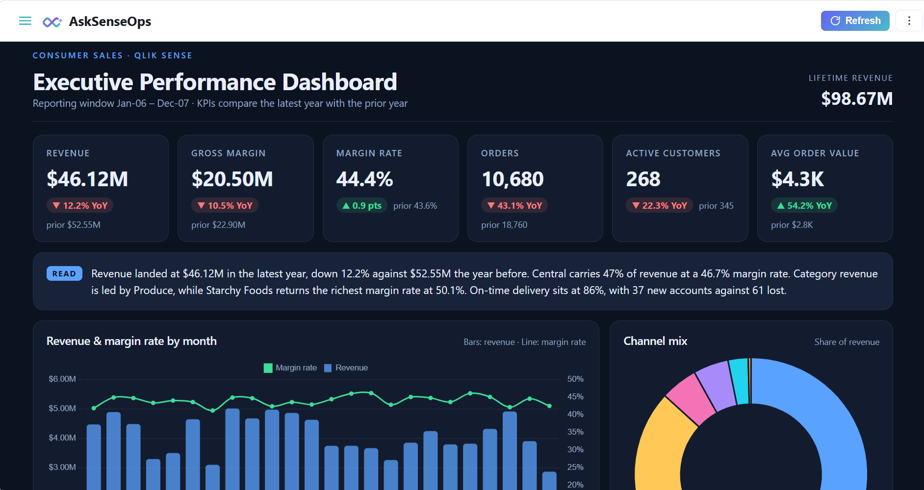Image resolution: width=924 pixels, height=490 pixels.
Task: Click the "prior 43.6%" text
Action: tap(415, 206)
